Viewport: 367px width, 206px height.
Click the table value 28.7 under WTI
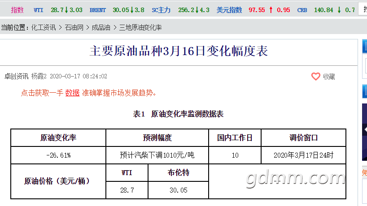pos(127,190)
